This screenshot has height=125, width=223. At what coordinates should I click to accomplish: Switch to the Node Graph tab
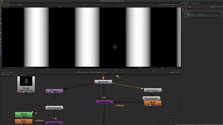[x=7, y=75]
